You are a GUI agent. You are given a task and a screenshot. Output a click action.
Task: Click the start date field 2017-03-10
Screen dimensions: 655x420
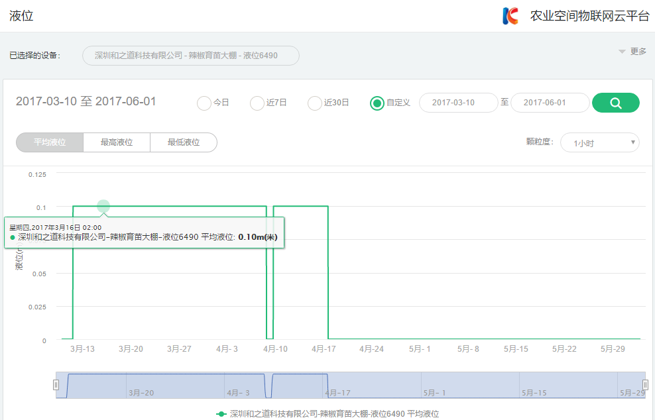tap(458, 103)
